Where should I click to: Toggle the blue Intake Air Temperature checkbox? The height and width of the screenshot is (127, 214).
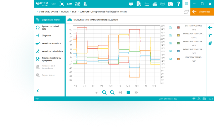(171, 51)
